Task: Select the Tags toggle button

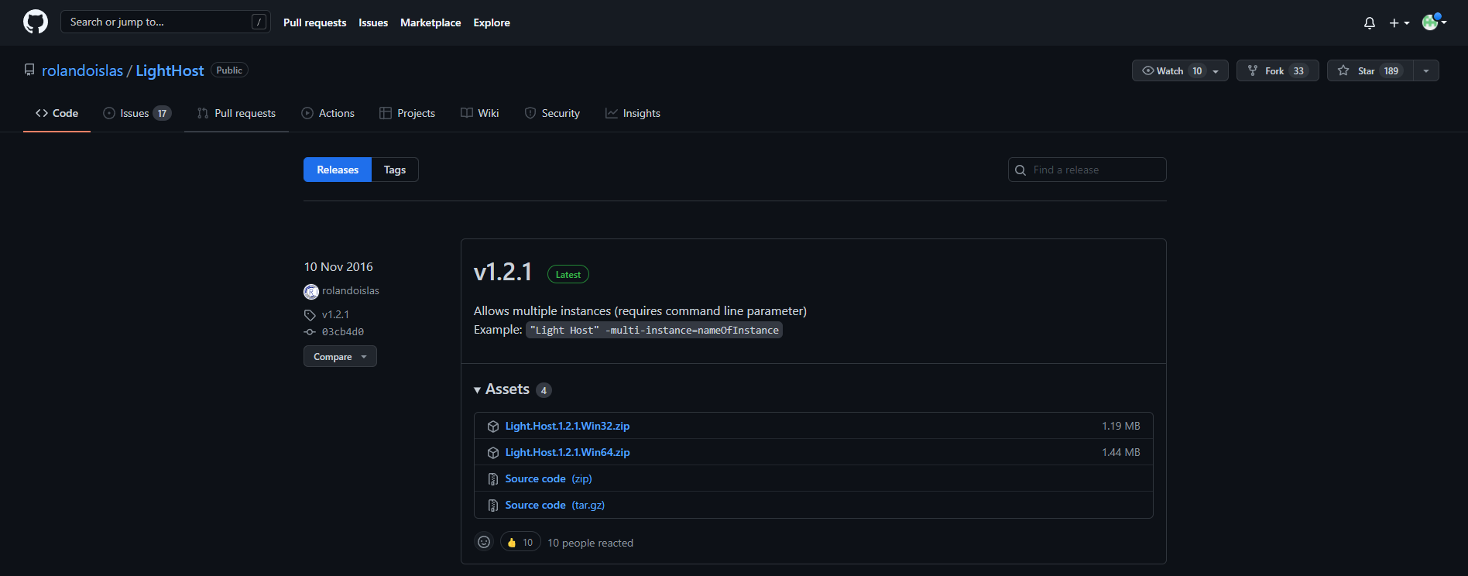Action: pos(395,170)
